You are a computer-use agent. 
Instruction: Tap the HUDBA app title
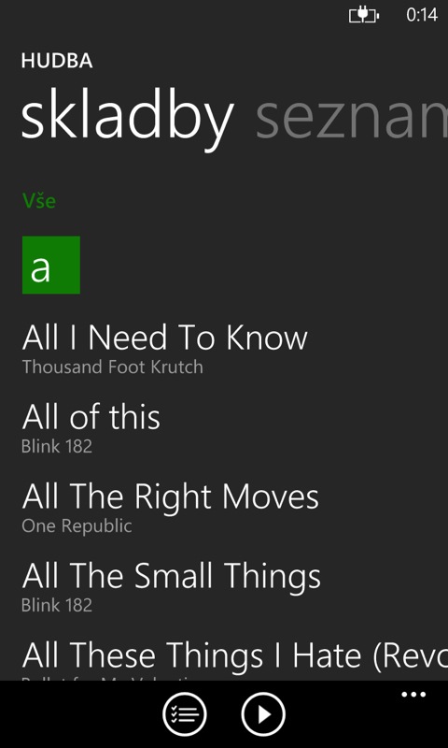pos(57,61)
